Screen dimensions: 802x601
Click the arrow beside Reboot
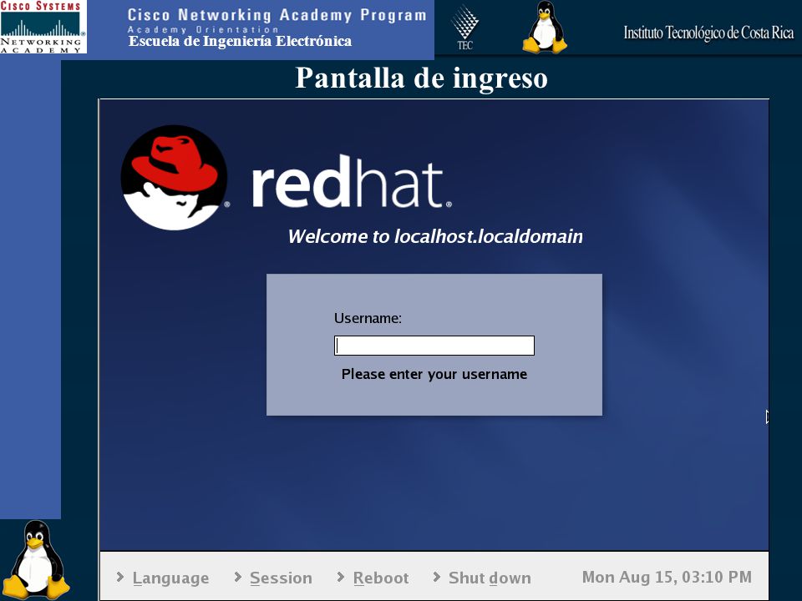click(x=341, y=577)
